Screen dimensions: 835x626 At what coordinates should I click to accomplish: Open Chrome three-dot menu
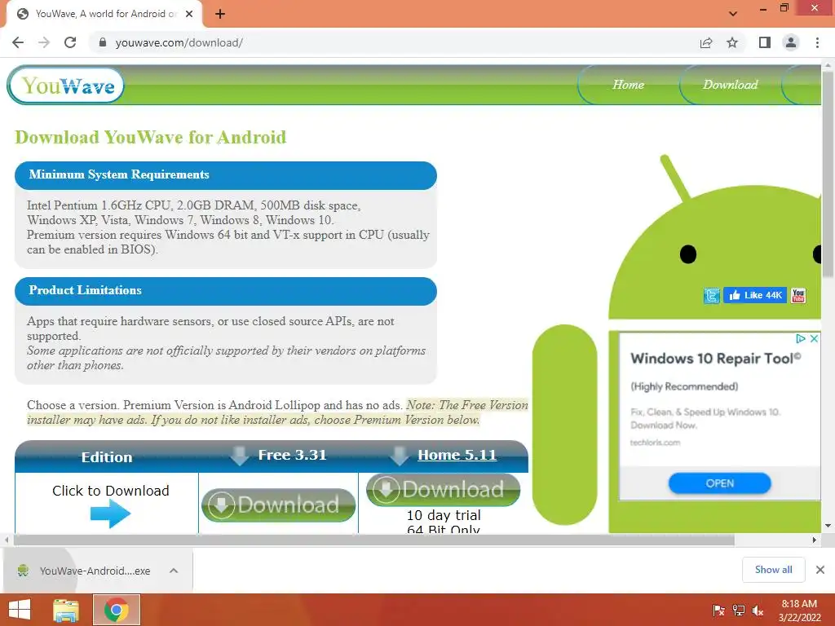point(817,42)
